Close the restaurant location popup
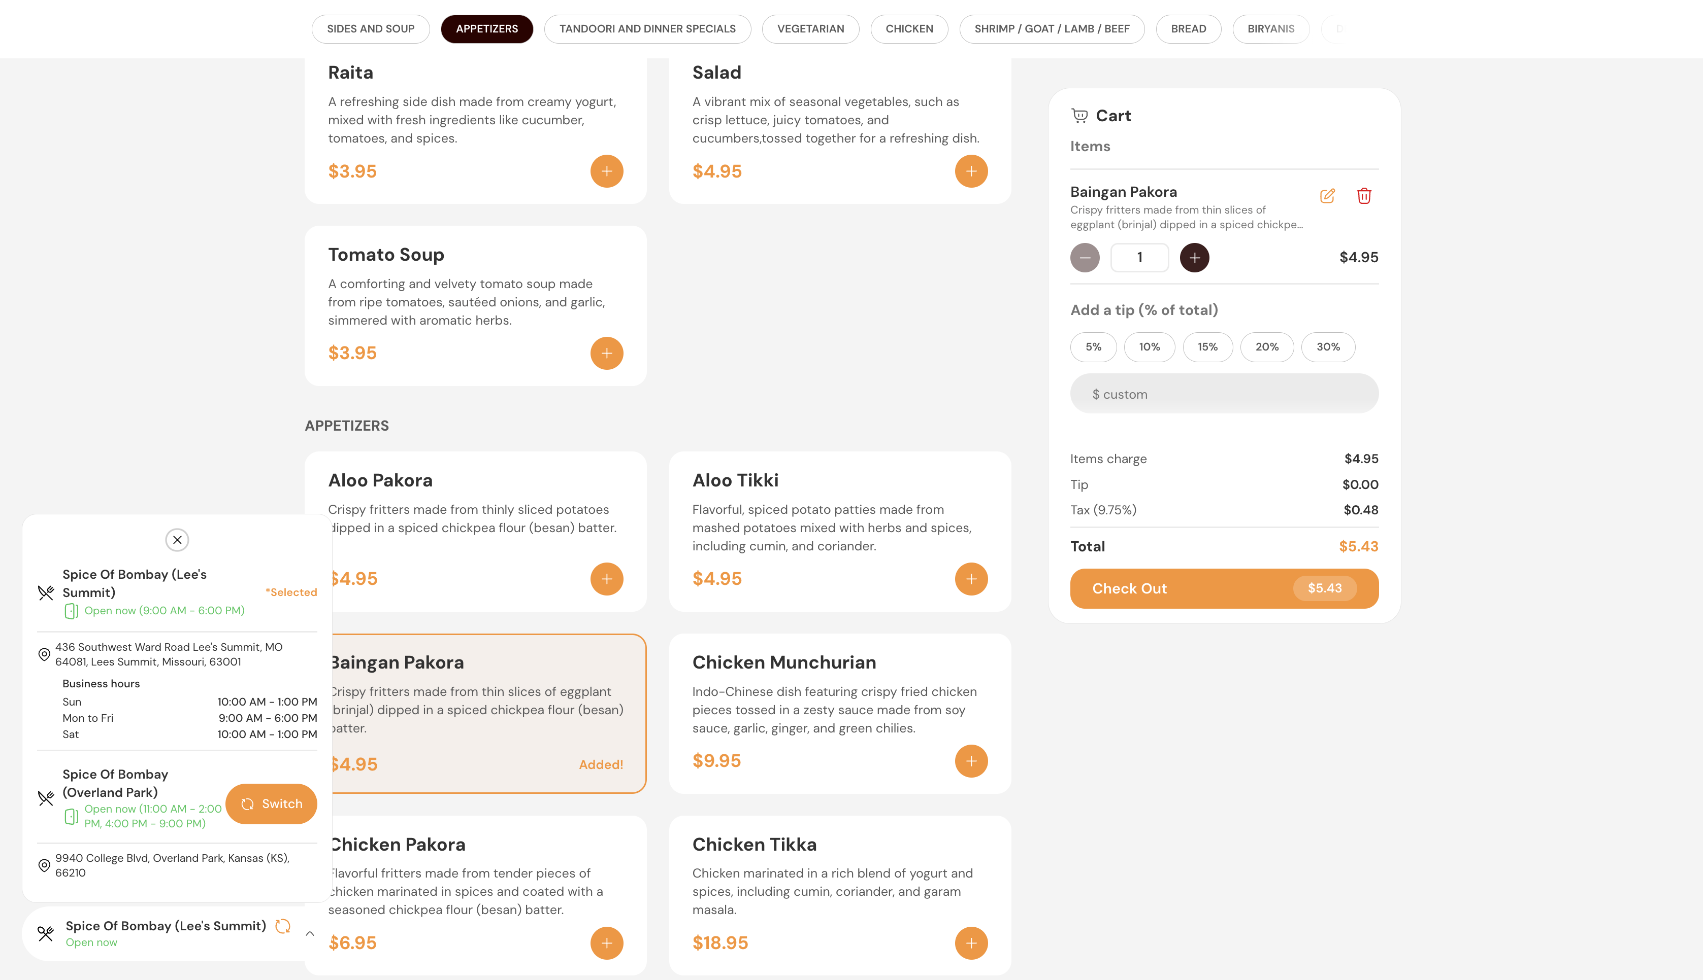This screenshot has width=1703, height=980. pyautogui.click(x=177, y=540)
